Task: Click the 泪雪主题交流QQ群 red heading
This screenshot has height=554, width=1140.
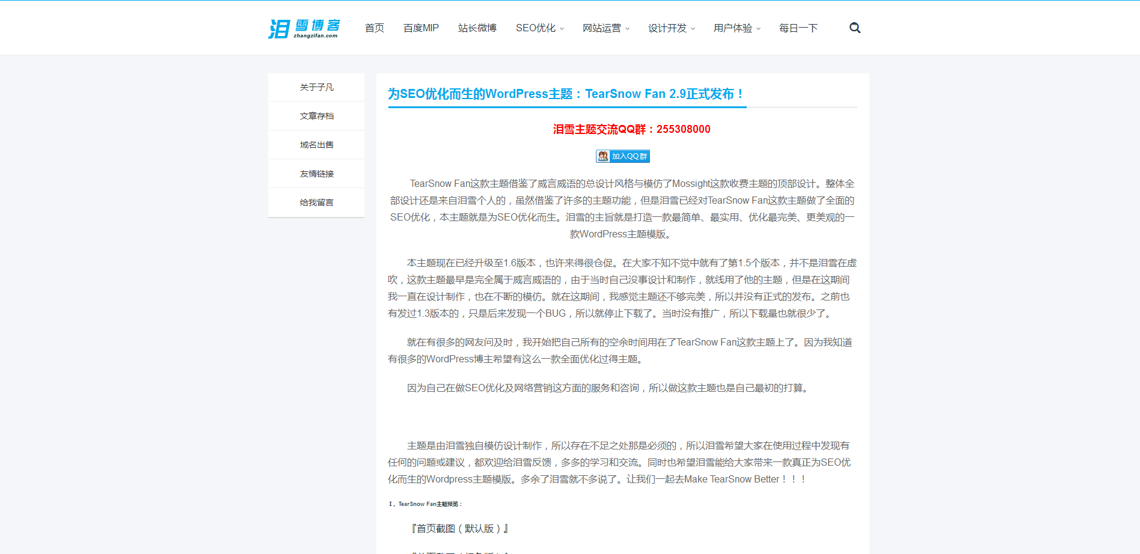Action: (631, 129)
